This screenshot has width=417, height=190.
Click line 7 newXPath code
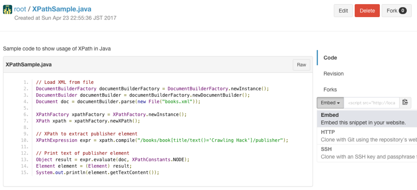[x=88, y=121]
